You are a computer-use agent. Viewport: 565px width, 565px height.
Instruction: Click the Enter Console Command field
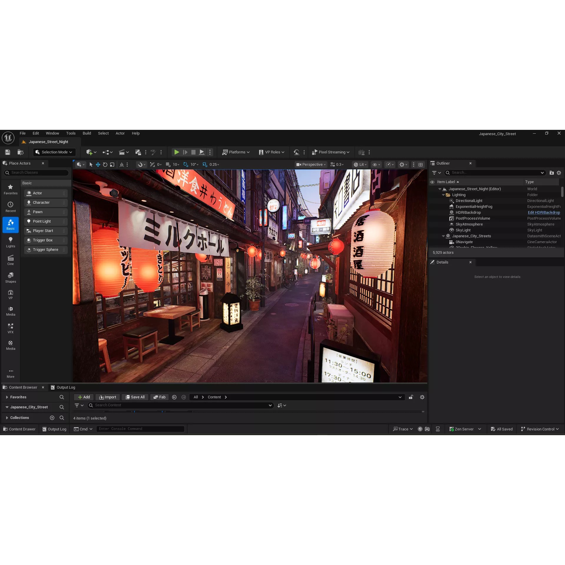(140, 429)
